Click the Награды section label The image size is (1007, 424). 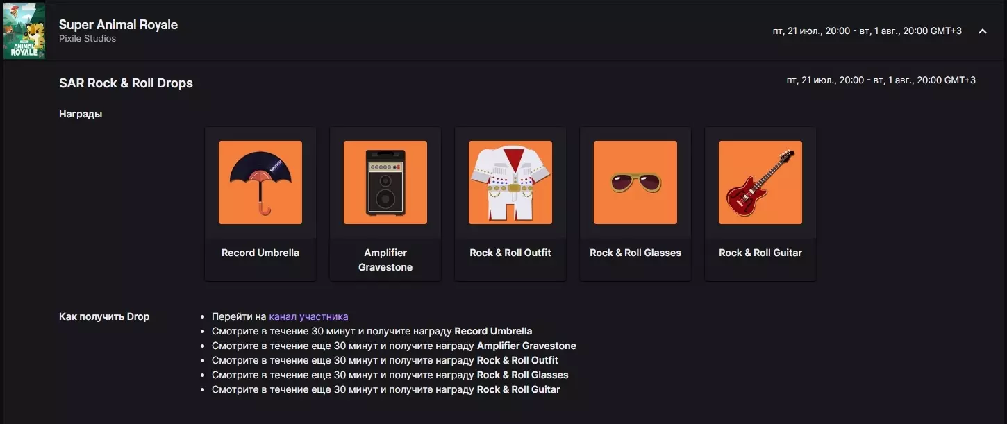coord(81,114)
